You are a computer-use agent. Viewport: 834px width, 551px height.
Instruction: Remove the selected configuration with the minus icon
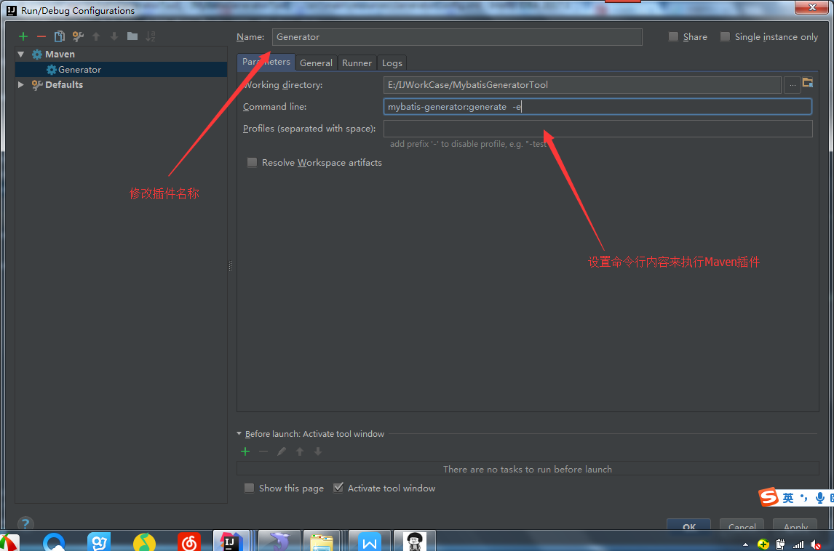[x=41, y=36]
